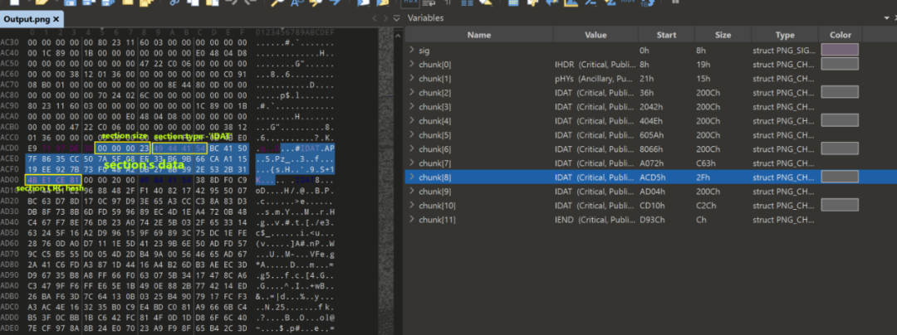Select the chunk[5] row name

(434, 134)
